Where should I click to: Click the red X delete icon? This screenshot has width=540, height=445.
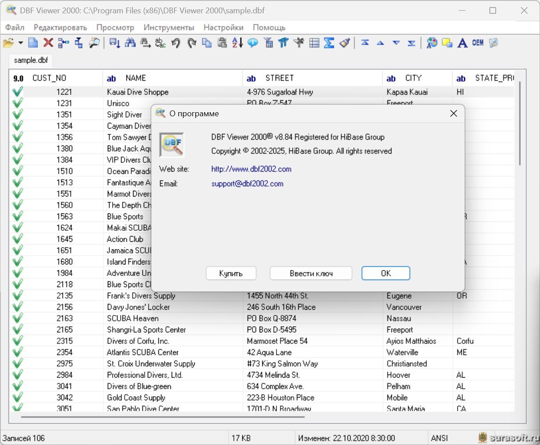pos(48,43)
